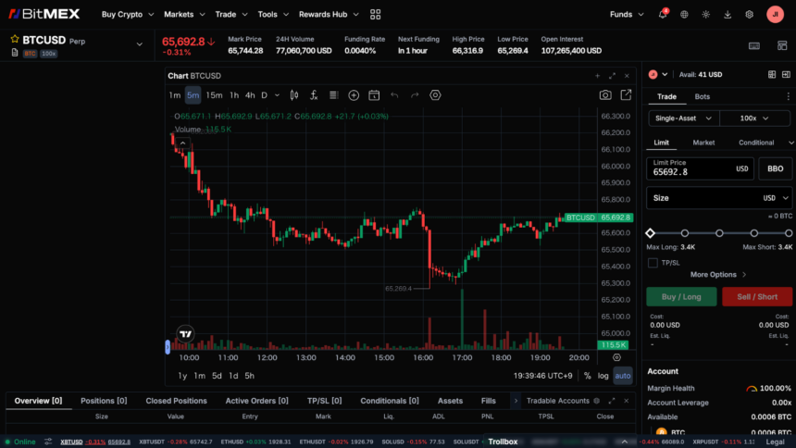Click the TradingView logo on chart
Image resolution: width=796 pixels, height=448 pixels.
186,334
